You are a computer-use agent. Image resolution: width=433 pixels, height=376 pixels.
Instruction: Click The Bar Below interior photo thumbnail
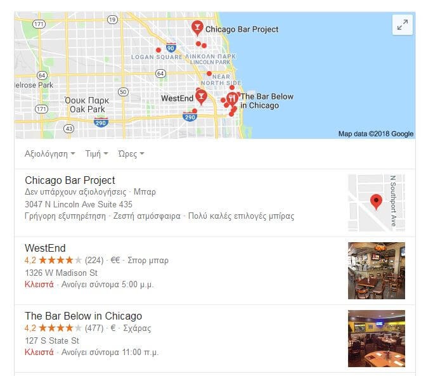(377, 339)
